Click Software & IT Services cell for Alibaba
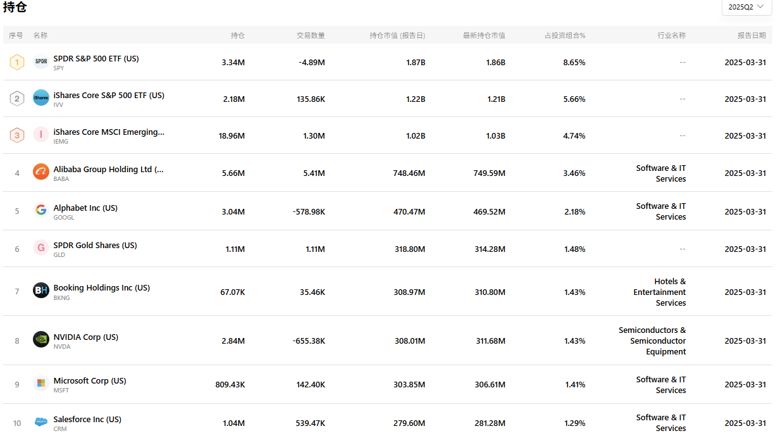The width and height of the screenshot is (778, 438). point(661,173)
